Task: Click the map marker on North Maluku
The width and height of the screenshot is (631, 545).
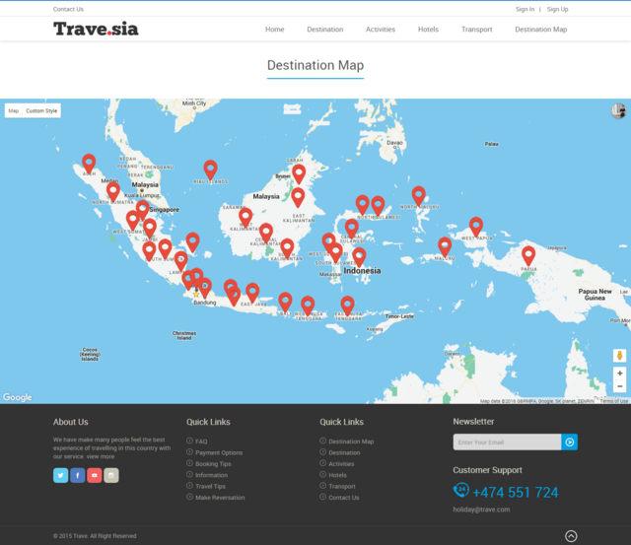Action: click(x=418, y=196)
